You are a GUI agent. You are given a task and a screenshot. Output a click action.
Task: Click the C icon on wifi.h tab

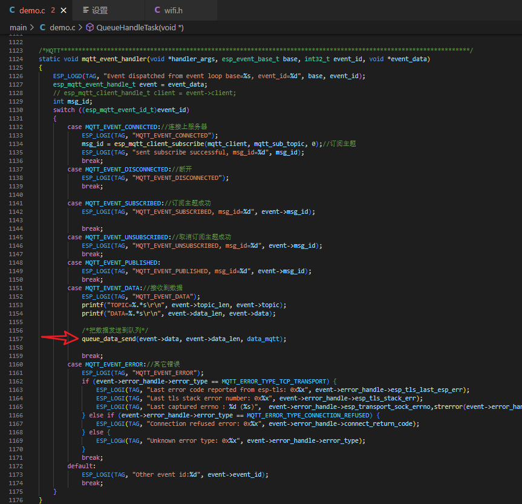pyautogui.click(x=158, y=10)
